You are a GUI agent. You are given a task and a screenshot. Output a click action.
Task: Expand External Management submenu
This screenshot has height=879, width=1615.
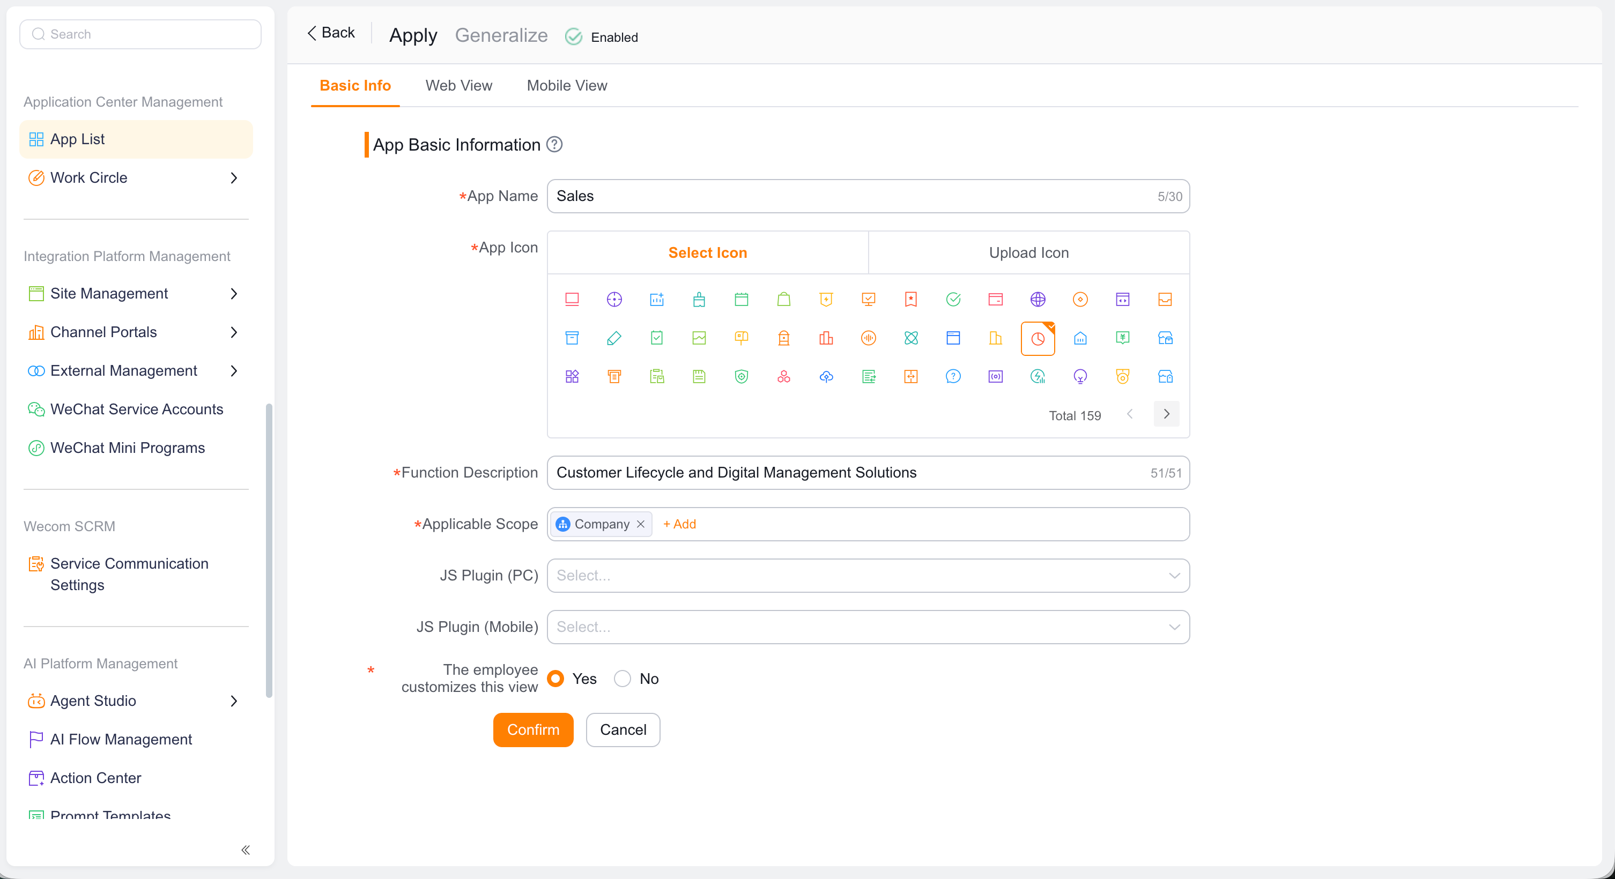[233, 371]
